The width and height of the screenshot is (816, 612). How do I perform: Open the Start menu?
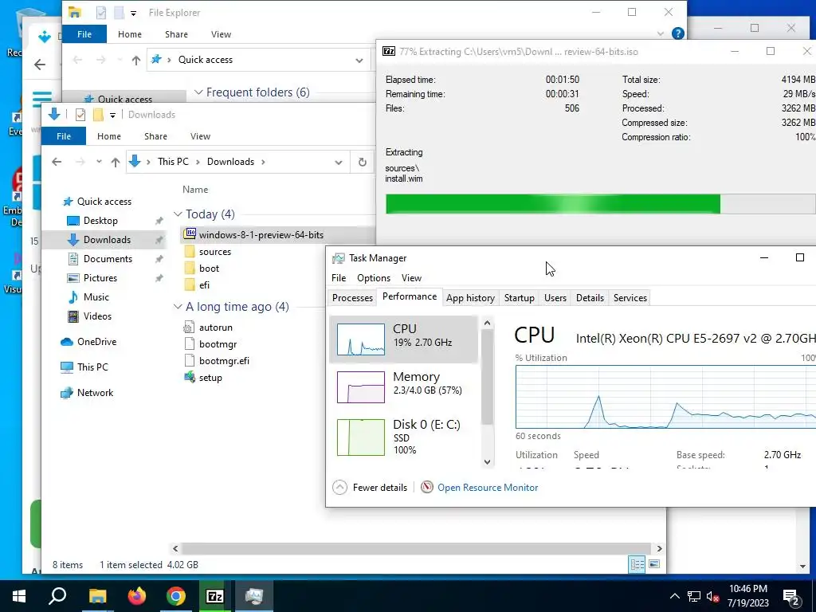(19, 596)
